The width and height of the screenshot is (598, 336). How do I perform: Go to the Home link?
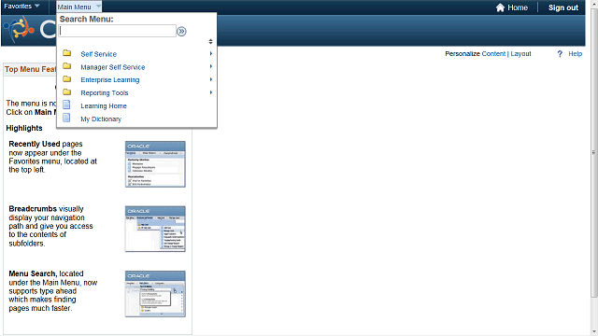click(x=518, y=7)
